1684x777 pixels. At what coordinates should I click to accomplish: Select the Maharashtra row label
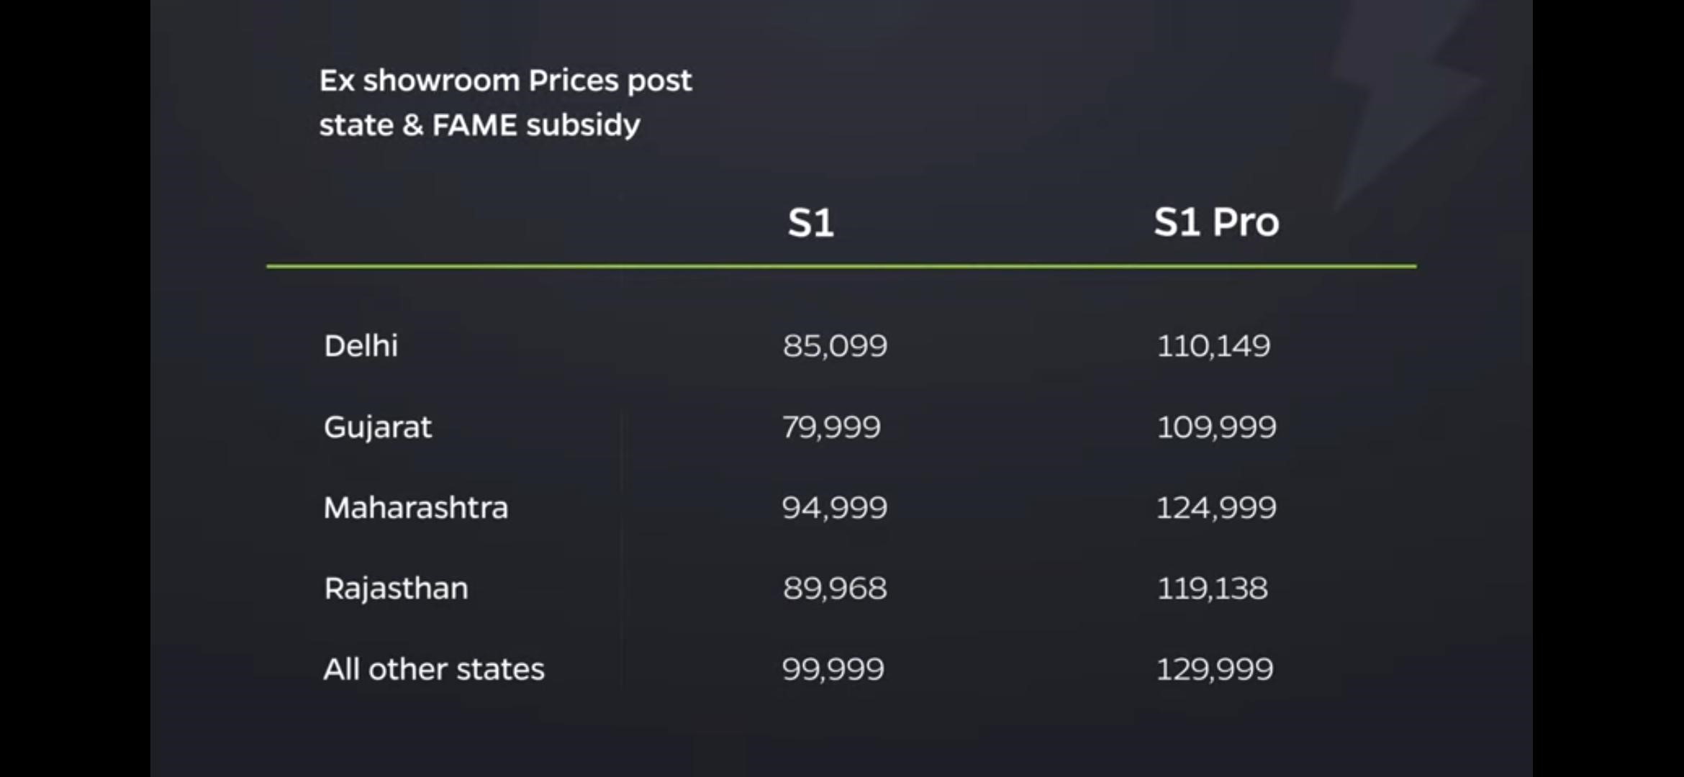(416, 508)
